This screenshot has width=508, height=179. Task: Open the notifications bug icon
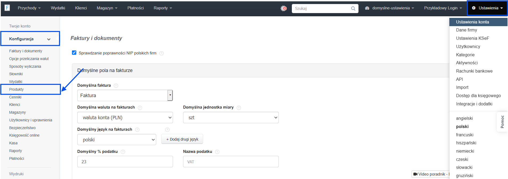click(x=284, y=8)
